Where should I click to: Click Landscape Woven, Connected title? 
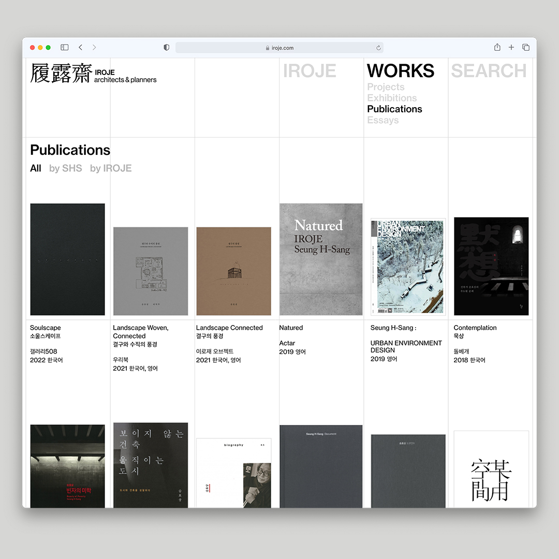tap(140, 332)
